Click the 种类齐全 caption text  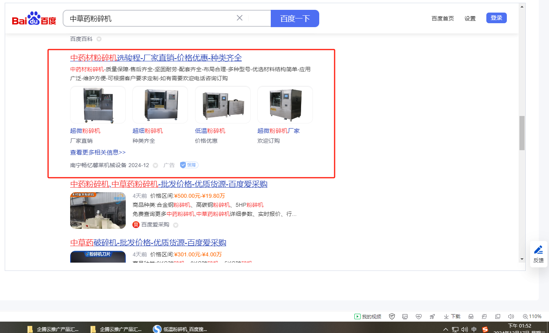pyautogui.click(x=144, y=141)
